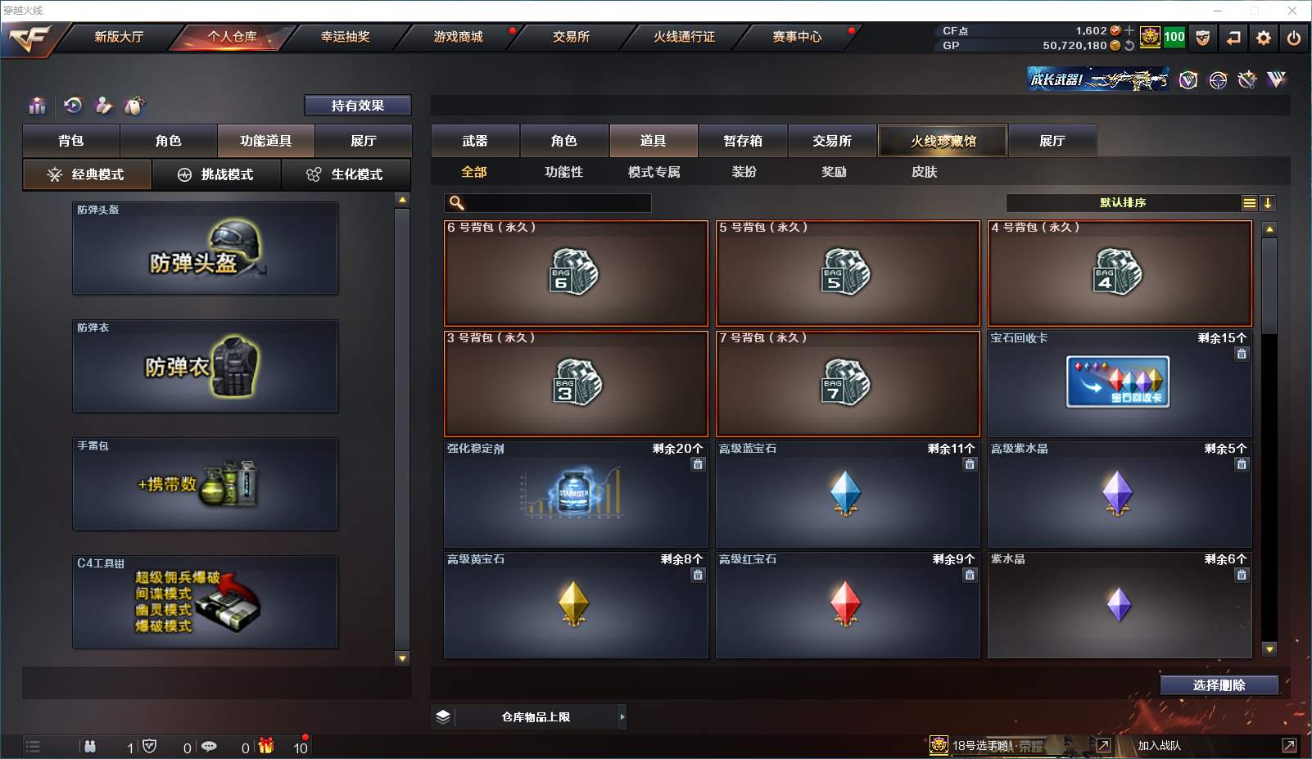Click the refresh history icon beside the podium
The width and height of the screenshot is (1312, 759).
tap(73, 105)
